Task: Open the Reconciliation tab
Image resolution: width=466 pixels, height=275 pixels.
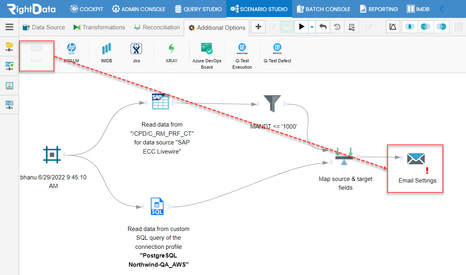Action: click(157, 27)
